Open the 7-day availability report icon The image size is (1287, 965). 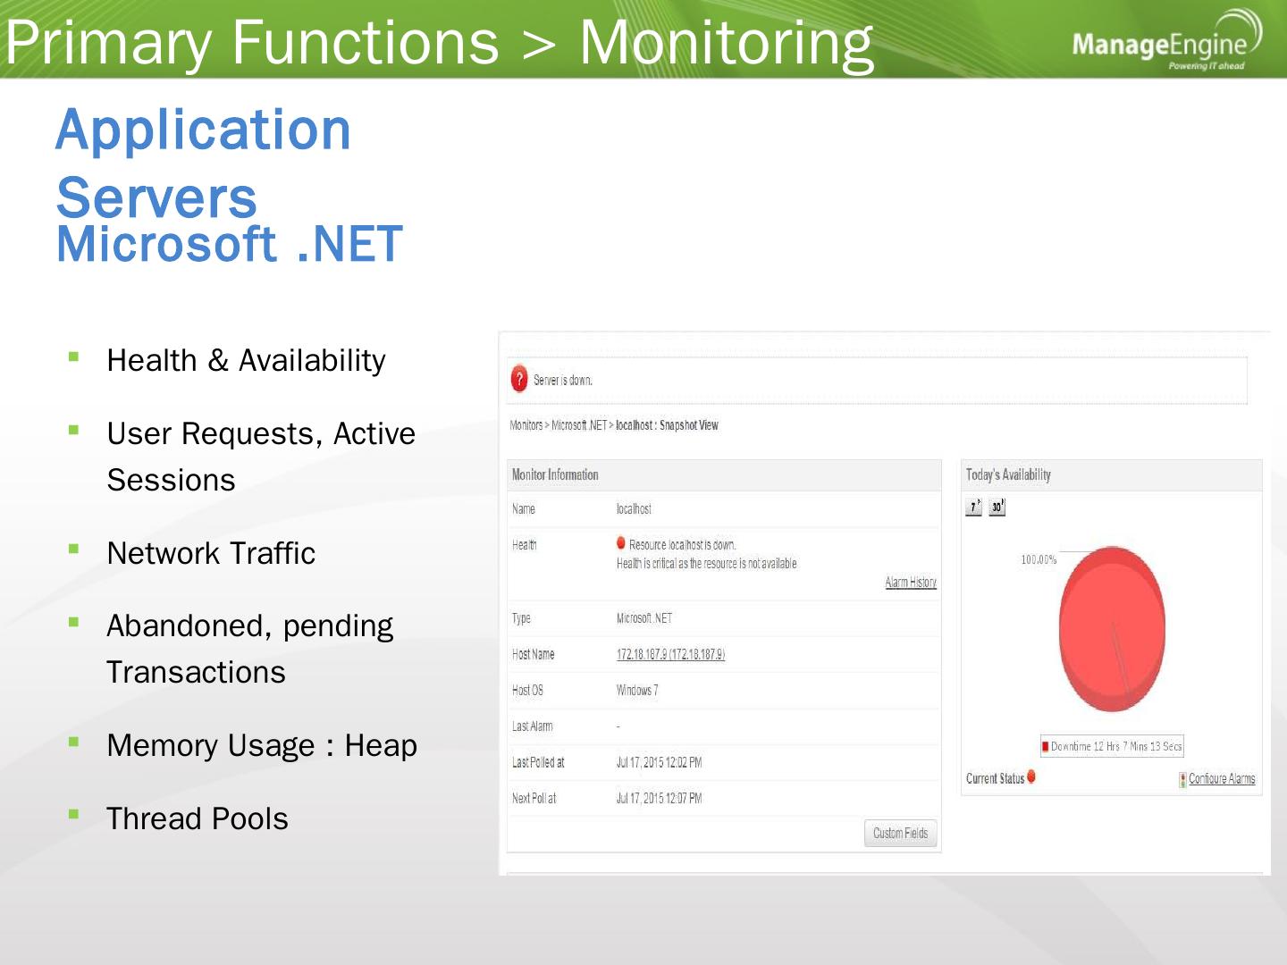coord(973,507)
